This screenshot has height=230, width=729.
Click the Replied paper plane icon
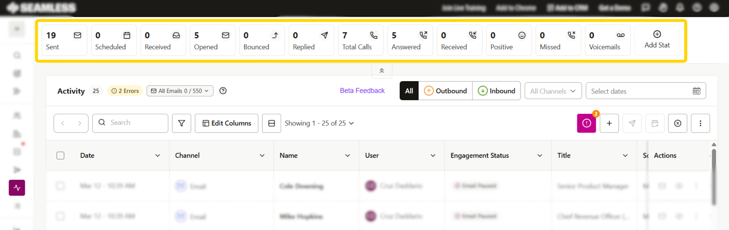pos(324,35)
